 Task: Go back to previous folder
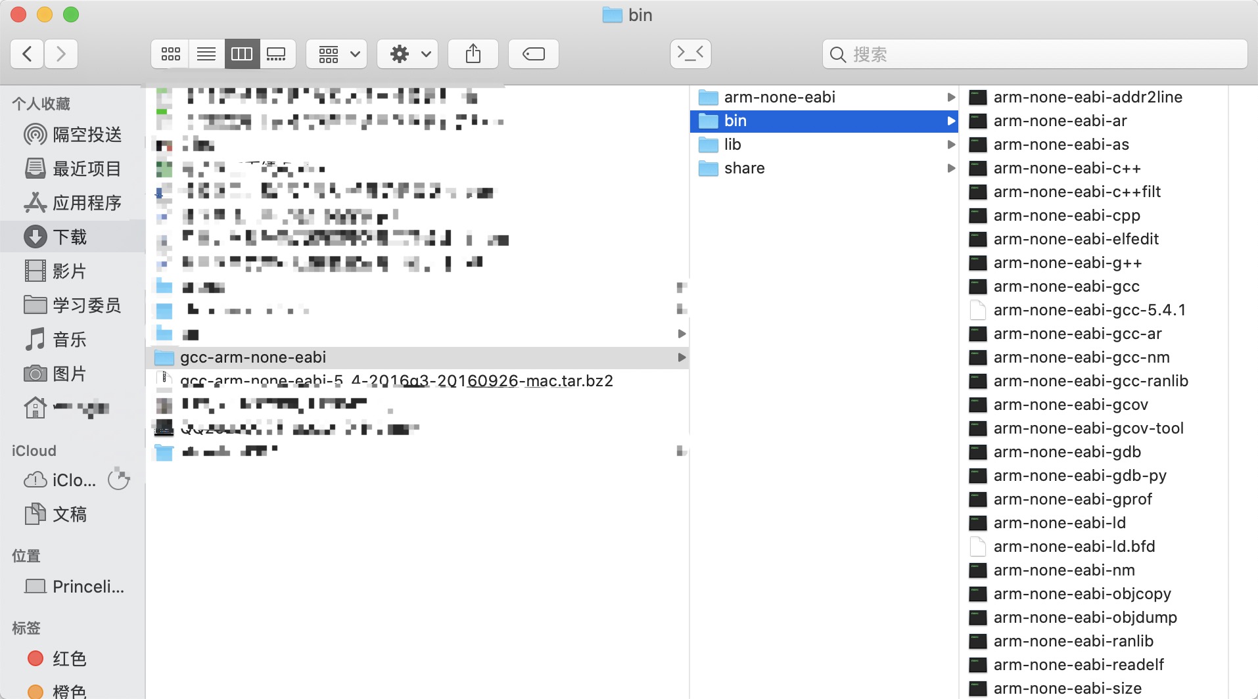pyautogui.click(x=28, y=54)
